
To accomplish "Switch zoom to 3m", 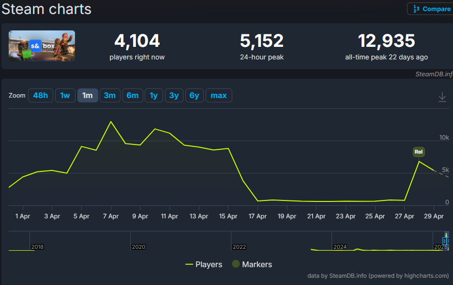I will click(x=110, y=96).
